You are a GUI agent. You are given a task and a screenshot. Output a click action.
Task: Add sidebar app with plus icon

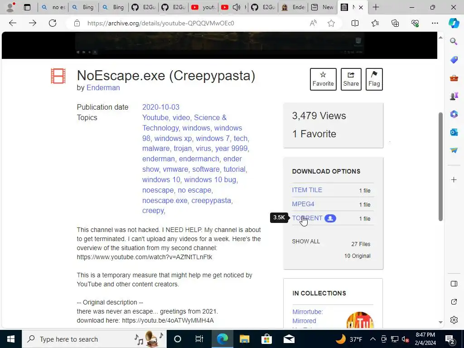[x=454, y=179]
